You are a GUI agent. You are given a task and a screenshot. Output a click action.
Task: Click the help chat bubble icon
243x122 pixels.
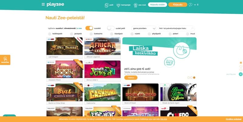pos(190,5)
